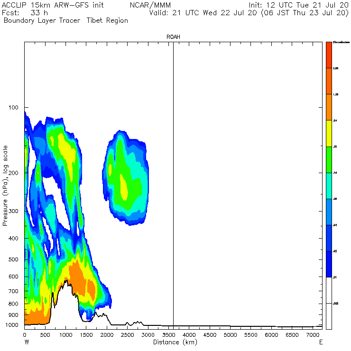
Task: Click the 1500 km distance tick label
Action: click(86, 335)
